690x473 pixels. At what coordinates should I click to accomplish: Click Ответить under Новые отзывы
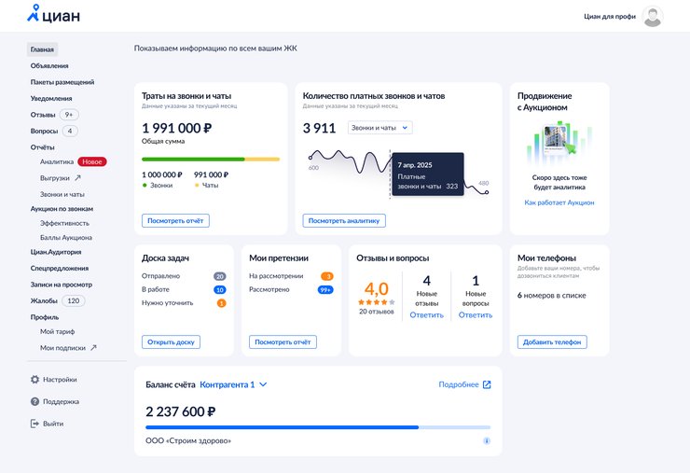pyautogui.click(x=426, y=315)
